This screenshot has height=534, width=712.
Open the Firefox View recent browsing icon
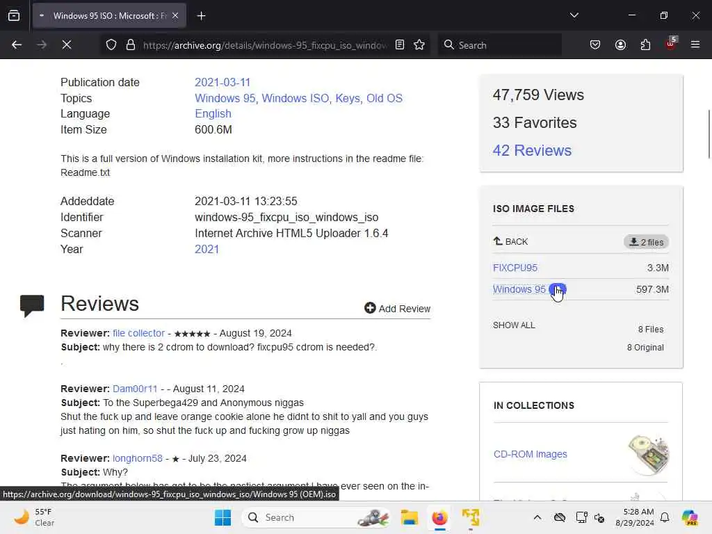pos(14,15)
